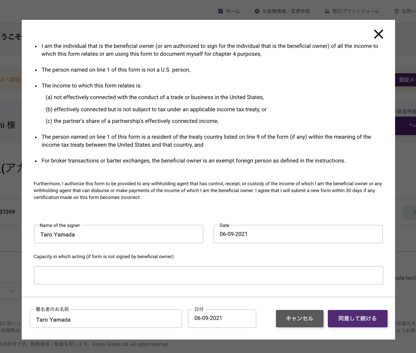This screenshot has height=353, width=416.
Task: Click 'resident of the treaty country' bullet text
Action: 206,141
